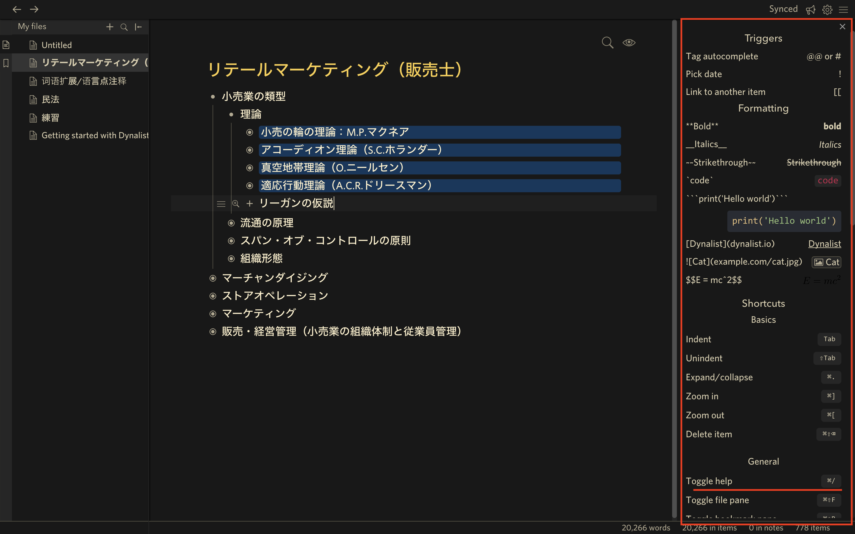The image size is (855, 534).
Task: Search files in My files pane
Action: (124, 27)
